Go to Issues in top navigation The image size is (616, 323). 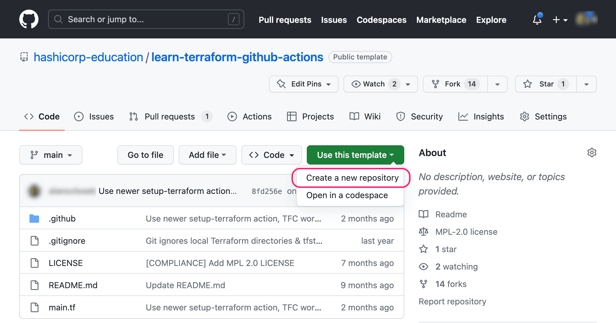pyautogui.click(x=334, y=20)
